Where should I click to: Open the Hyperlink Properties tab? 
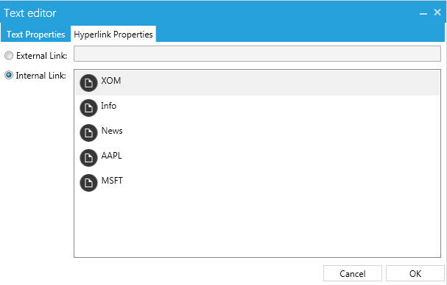(113, 35)
